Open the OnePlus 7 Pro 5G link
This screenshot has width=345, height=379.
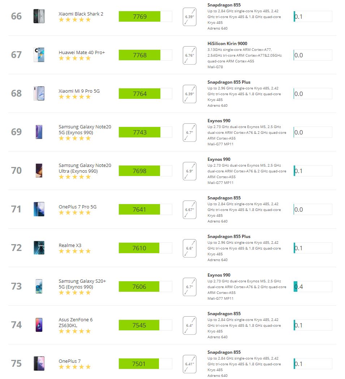point(77,207)
